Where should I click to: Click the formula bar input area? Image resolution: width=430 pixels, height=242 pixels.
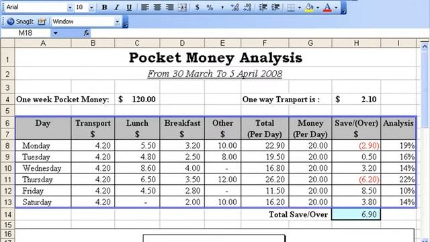tap(260, 33)
